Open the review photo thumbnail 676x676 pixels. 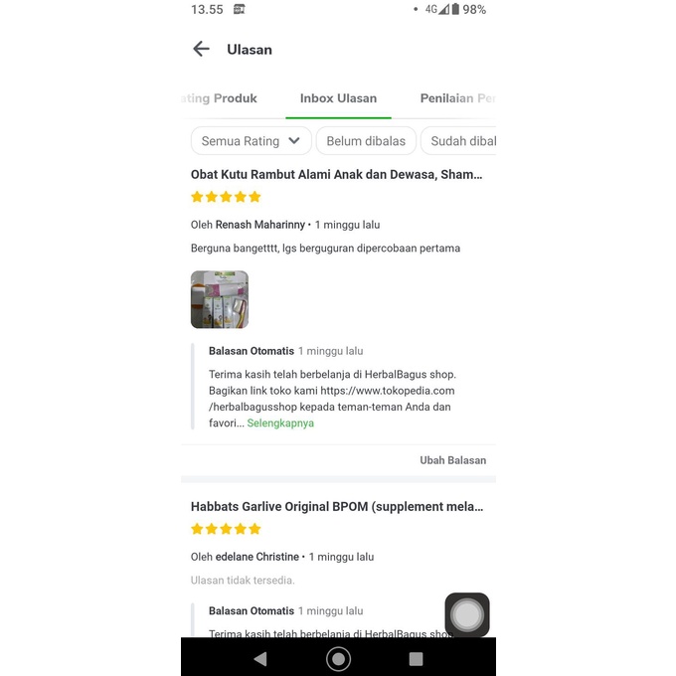220,299
